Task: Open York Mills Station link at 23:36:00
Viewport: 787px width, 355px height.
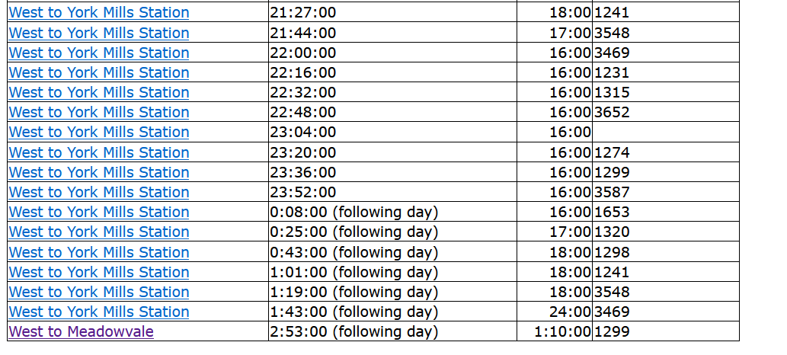Action: tap(98, 172)
